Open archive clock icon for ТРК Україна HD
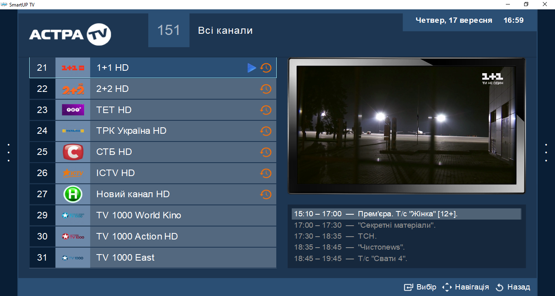The image size is (555, 296). [266, 131]
